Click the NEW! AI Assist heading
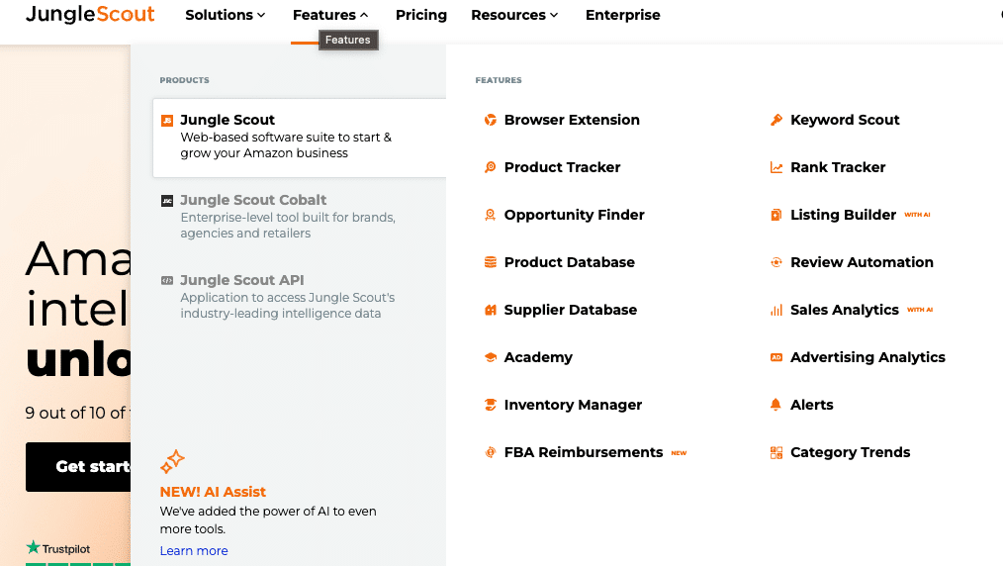This screenshot has height=566, width=1003. click(213, 492)
